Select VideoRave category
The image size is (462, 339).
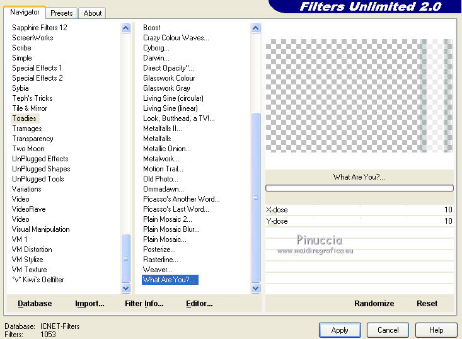pyautogui.click(x=28, y=209)
